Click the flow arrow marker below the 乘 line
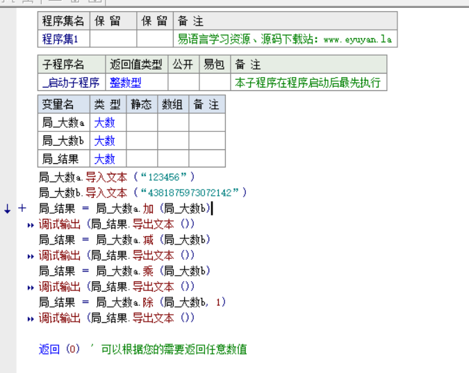 point(31,288)
